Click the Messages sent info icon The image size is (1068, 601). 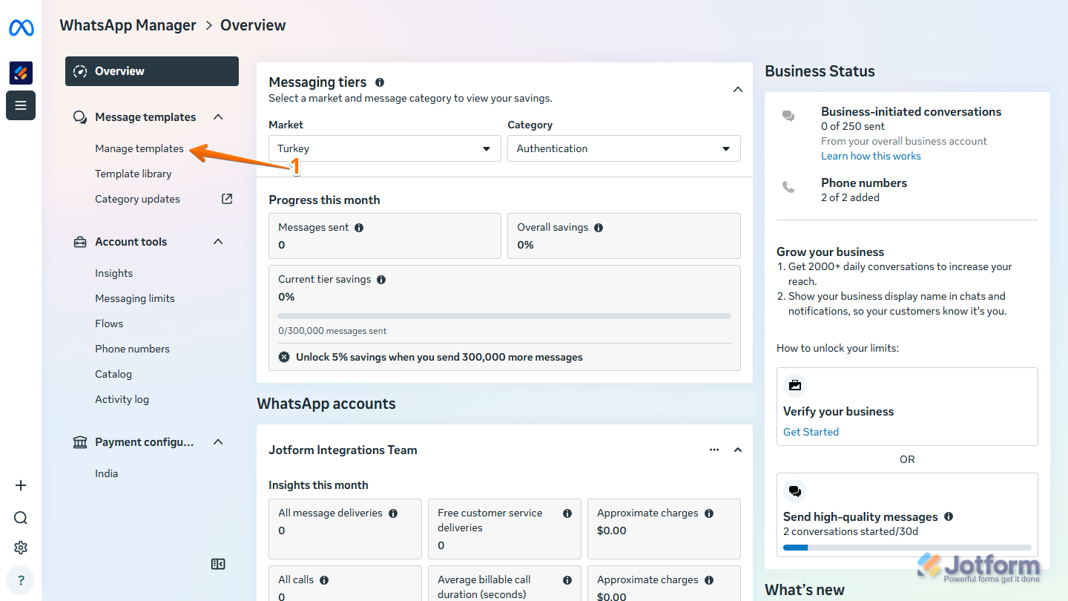click(359, 228)
